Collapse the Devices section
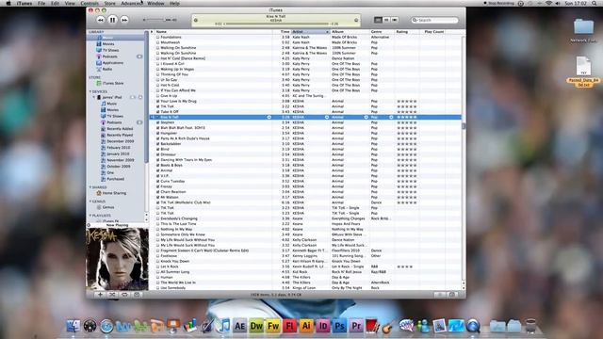Image resolution: width=603 pixels, height=339 pixels. 90,91
